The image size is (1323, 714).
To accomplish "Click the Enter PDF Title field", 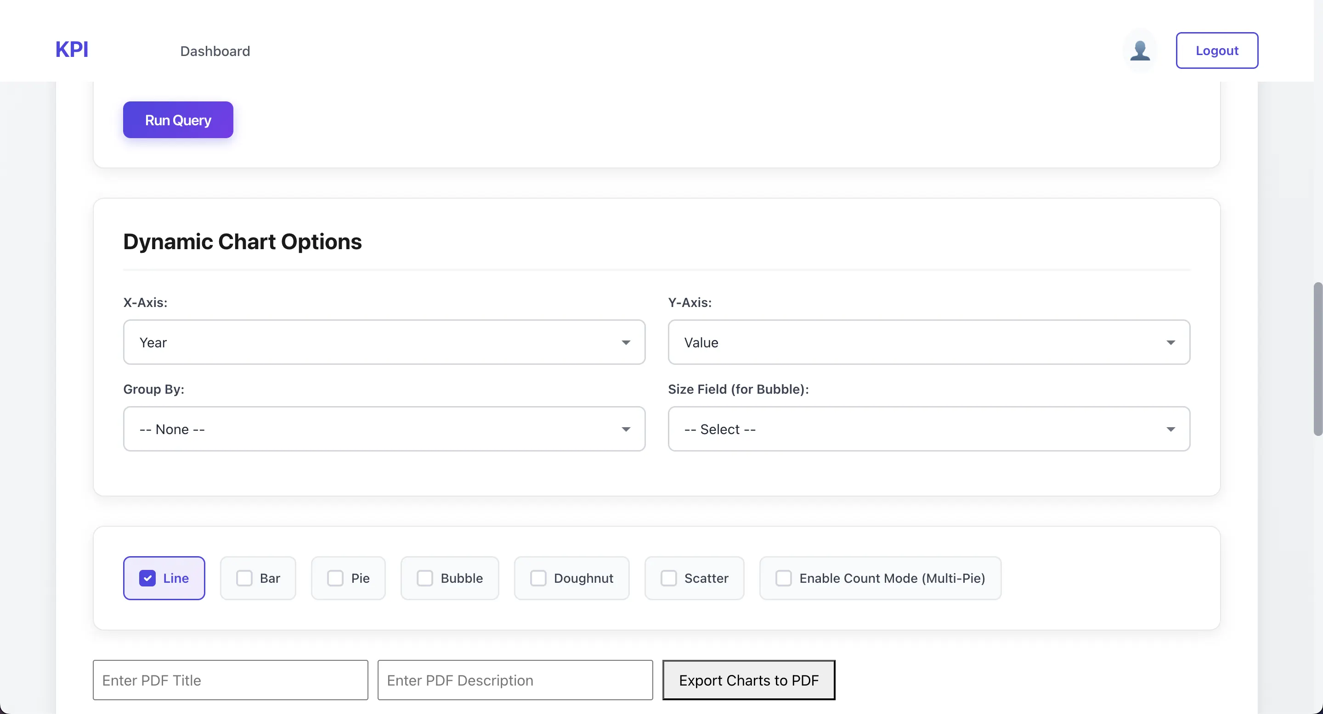I will coord(230,680).
